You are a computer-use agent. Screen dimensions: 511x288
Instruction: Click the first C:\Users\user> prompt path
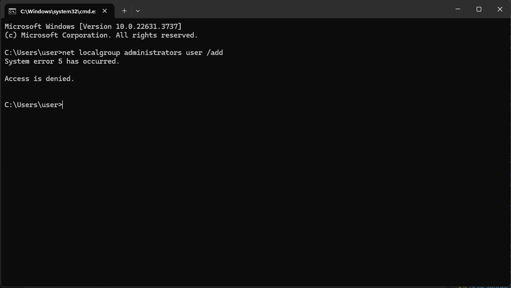pyautogui.click(x=33, y=53)
